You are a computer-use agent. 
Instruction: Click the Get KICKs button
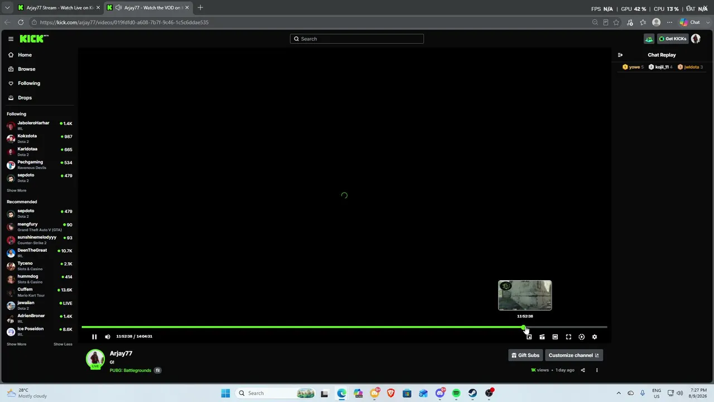673,39
